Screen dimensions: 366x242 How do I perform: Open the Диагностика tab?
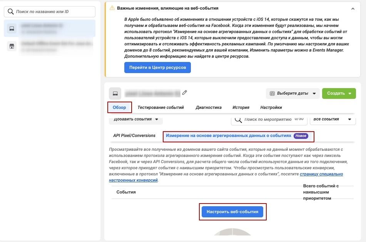[x=208, y=107]
